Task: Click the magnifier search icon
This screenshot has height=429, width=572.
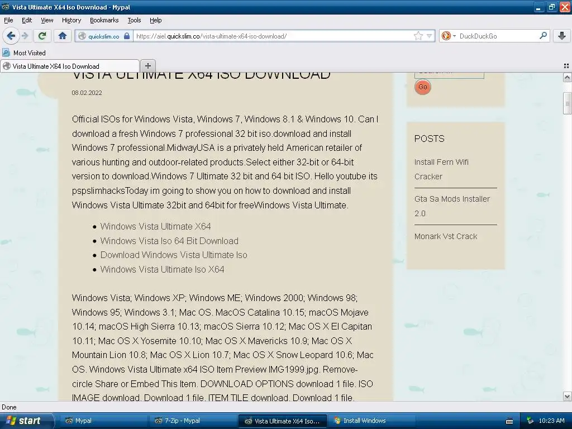Action: tap(543, 36)
